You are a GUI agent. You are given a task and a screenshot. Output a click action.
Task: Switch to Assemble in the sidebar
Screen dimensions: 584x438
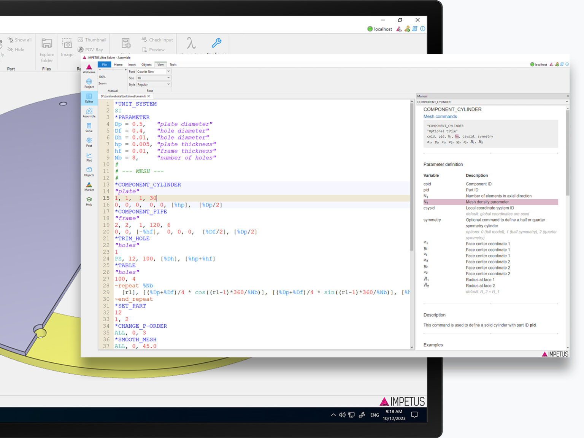pyautogui.click(x=89, y=112)
